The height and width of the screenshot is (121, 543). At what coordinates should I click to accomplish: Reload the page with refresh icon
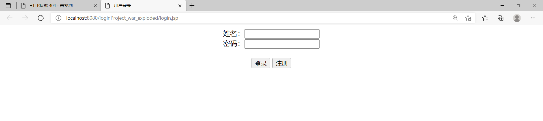coord(41,18)
